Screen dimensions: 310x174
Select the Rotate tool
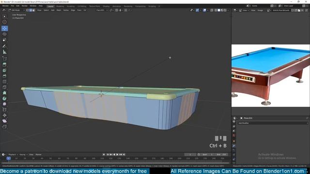tap(4, 34)
